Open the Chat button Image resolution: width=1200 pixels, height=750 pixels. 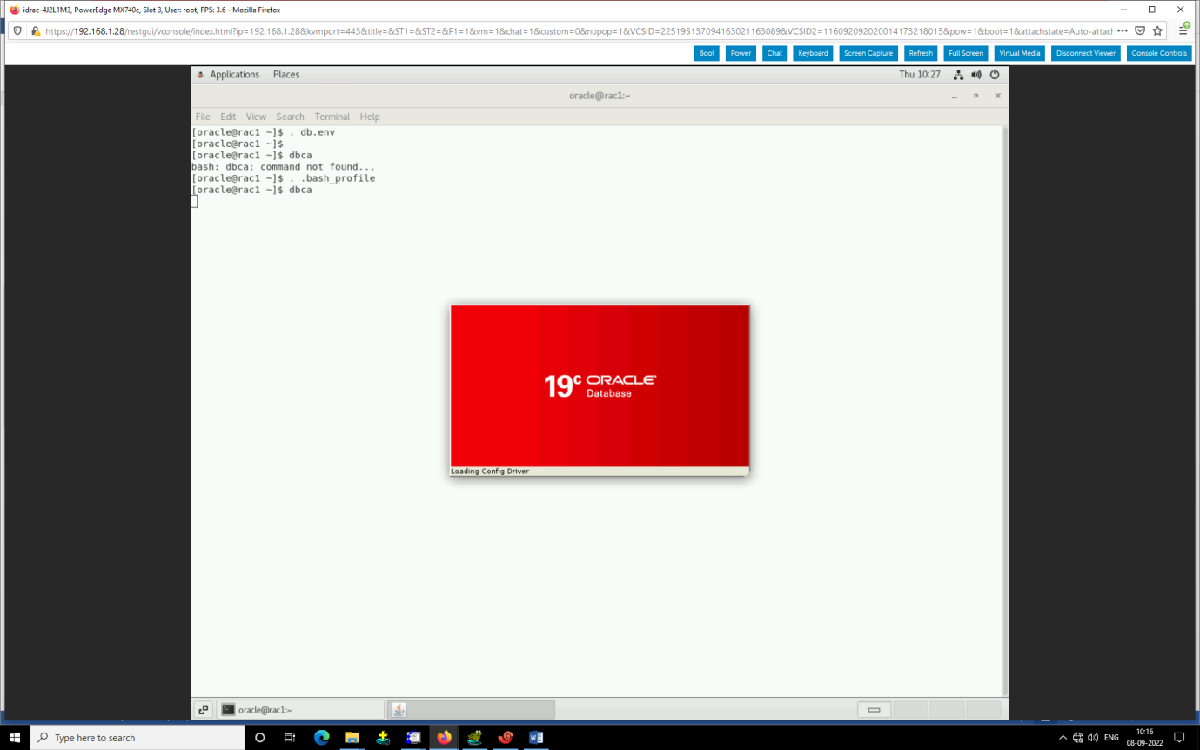click(x=774, y=53)
